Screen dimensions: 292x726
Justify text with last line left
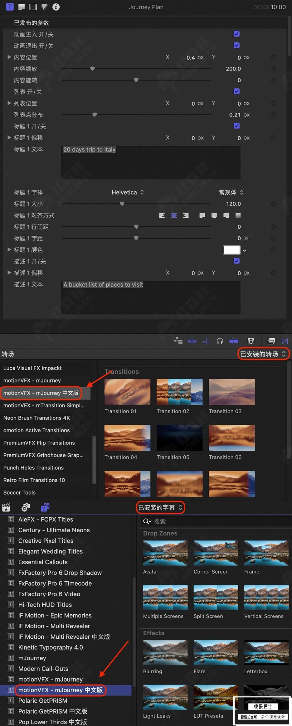point(202,215)
